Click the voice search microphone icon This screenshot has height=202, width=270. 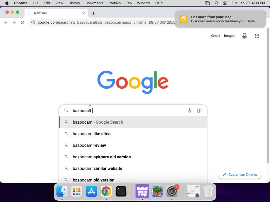190,111
